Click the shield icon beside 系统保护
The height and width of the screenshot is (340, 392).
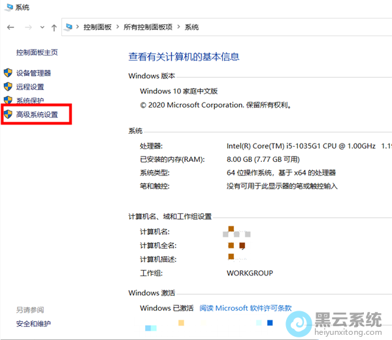[8, 100]
